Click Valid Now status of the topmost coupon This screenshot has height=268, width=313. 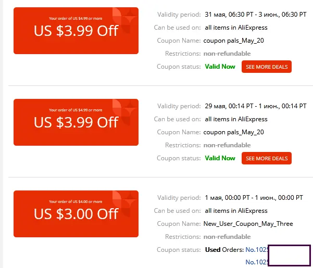[x=220, y=67]
